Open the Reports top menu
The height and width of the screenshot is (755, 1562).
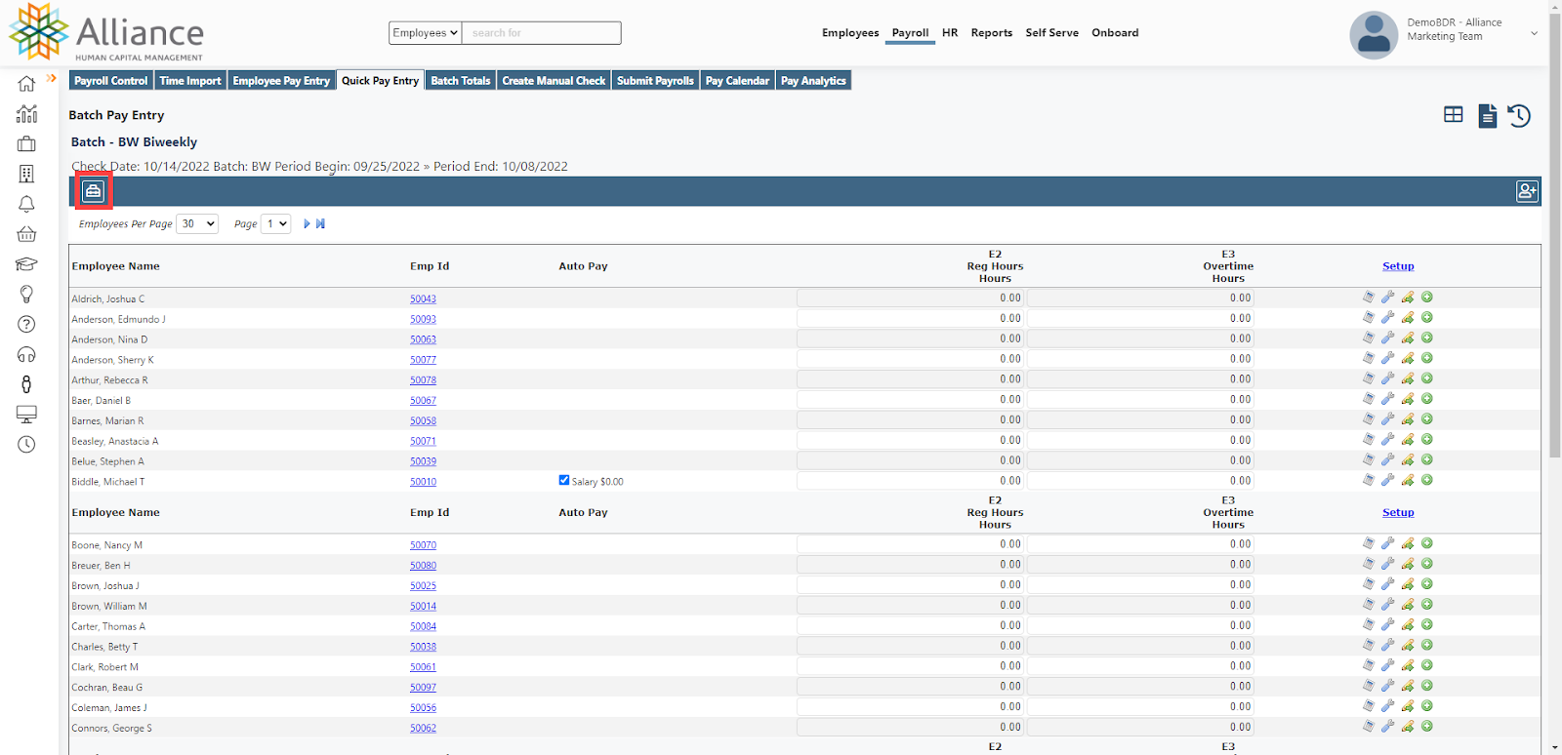coord(992,33)
